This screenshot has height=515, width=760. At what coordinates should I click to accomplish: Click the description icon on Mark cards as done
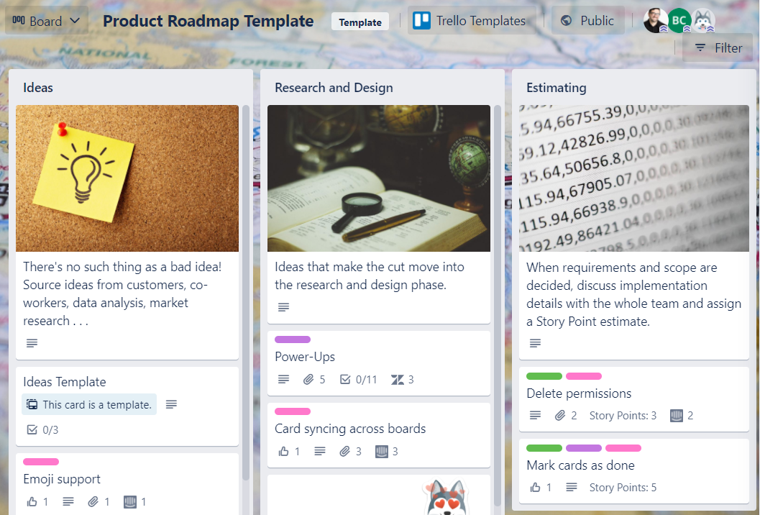coord(572,488)
